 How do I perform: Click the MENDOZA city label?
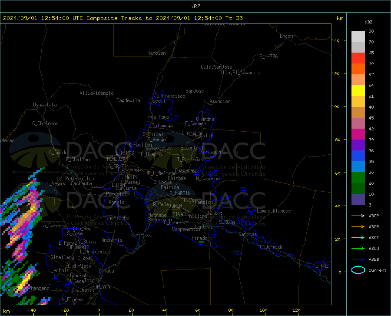click(x=116, y=159)
